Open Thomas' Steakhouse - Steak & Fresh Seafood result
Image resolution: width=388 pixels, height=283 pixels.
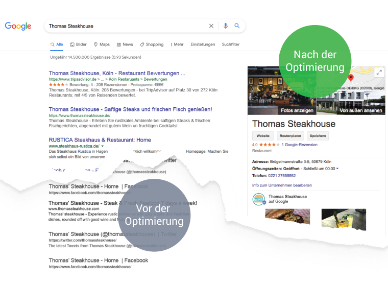pos(123,203)
